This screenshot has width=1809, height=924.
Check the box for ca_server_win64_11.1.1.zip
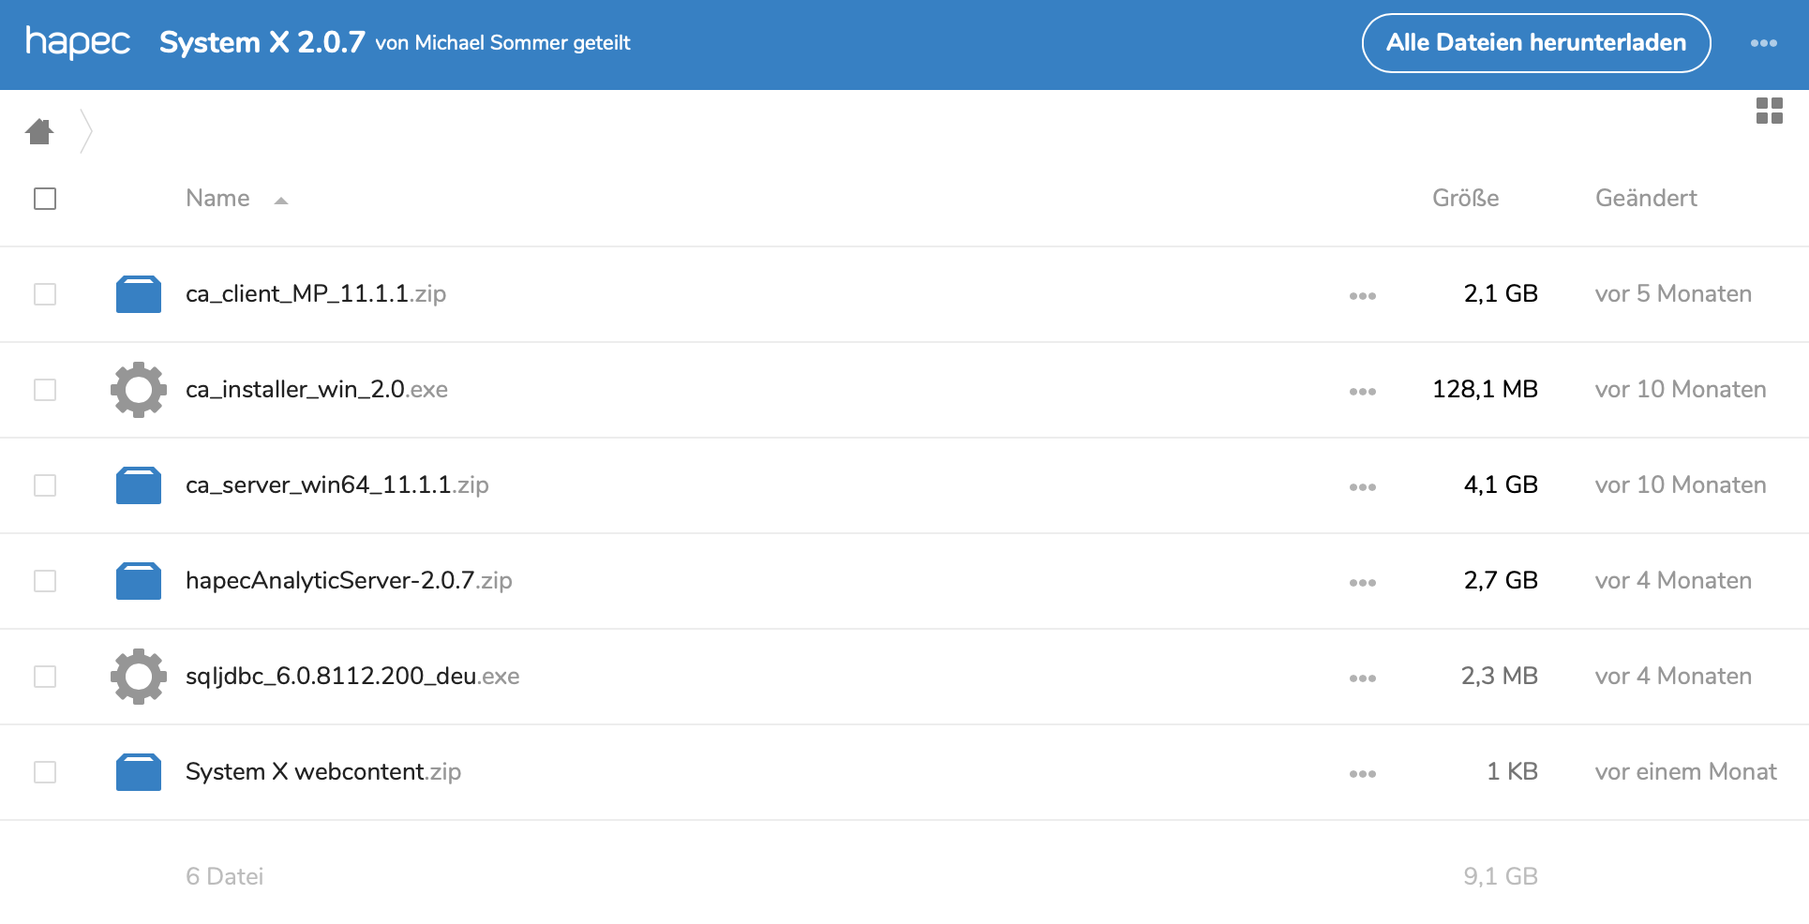pyautogui.click(x=45, y=485)
